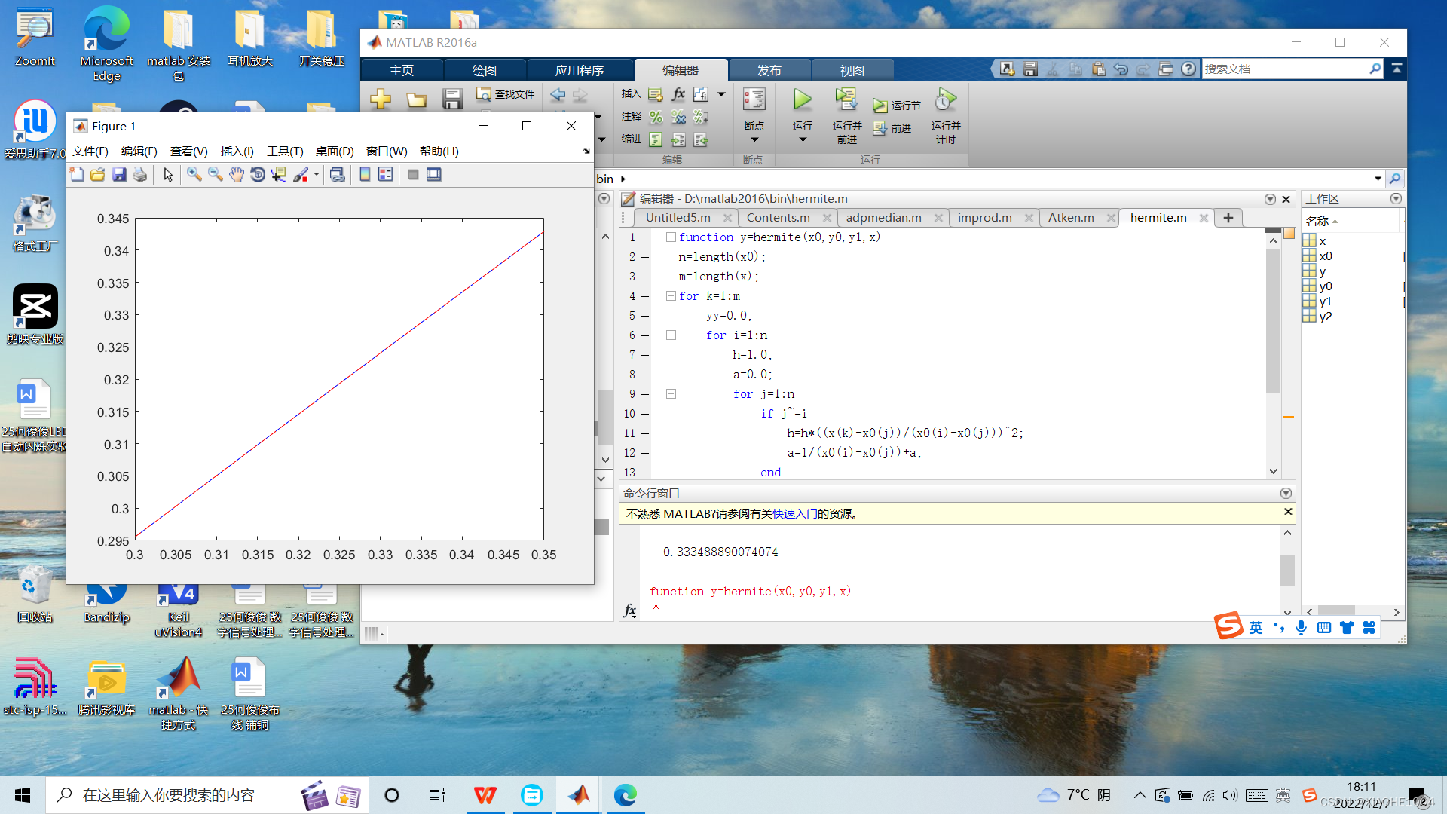Screen dimensions: 1447x814
Task: Click the comment percent icon
Action: [x=656, y=117]
